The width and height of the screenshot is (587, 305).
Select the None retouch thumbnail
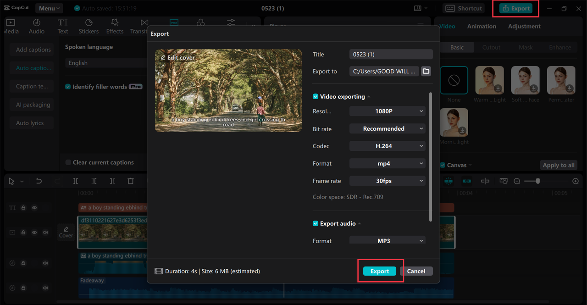tap(454, 80)
